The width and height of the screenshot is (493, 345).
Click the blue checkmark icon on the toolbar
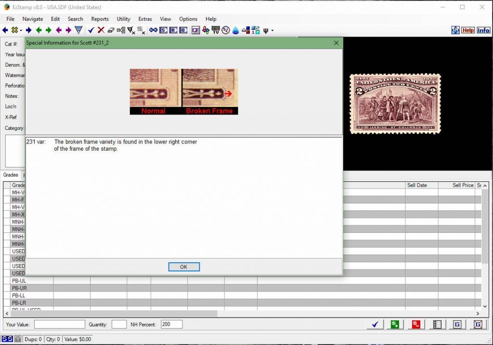pyautogui.click(x=91, y=30)
